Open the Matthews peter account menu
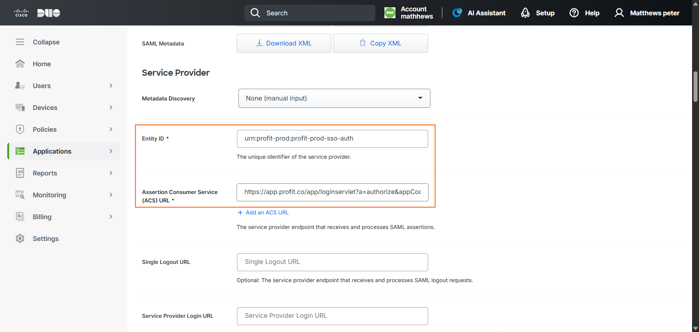 (x=647, y=13)
